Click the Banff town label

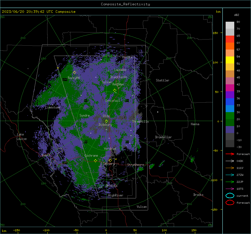pyautogui.click(x=46, y=155)
